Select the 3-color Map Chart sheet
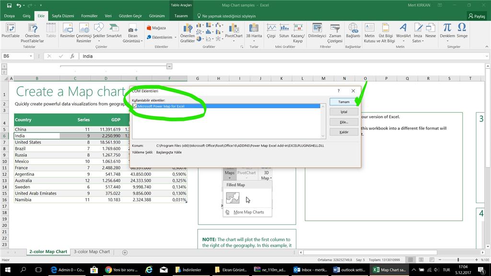 pos(92,252)
